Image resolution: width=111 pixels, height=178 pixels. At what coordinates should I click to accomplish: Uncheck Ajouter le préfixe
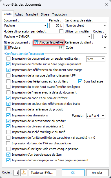point(36,42)
